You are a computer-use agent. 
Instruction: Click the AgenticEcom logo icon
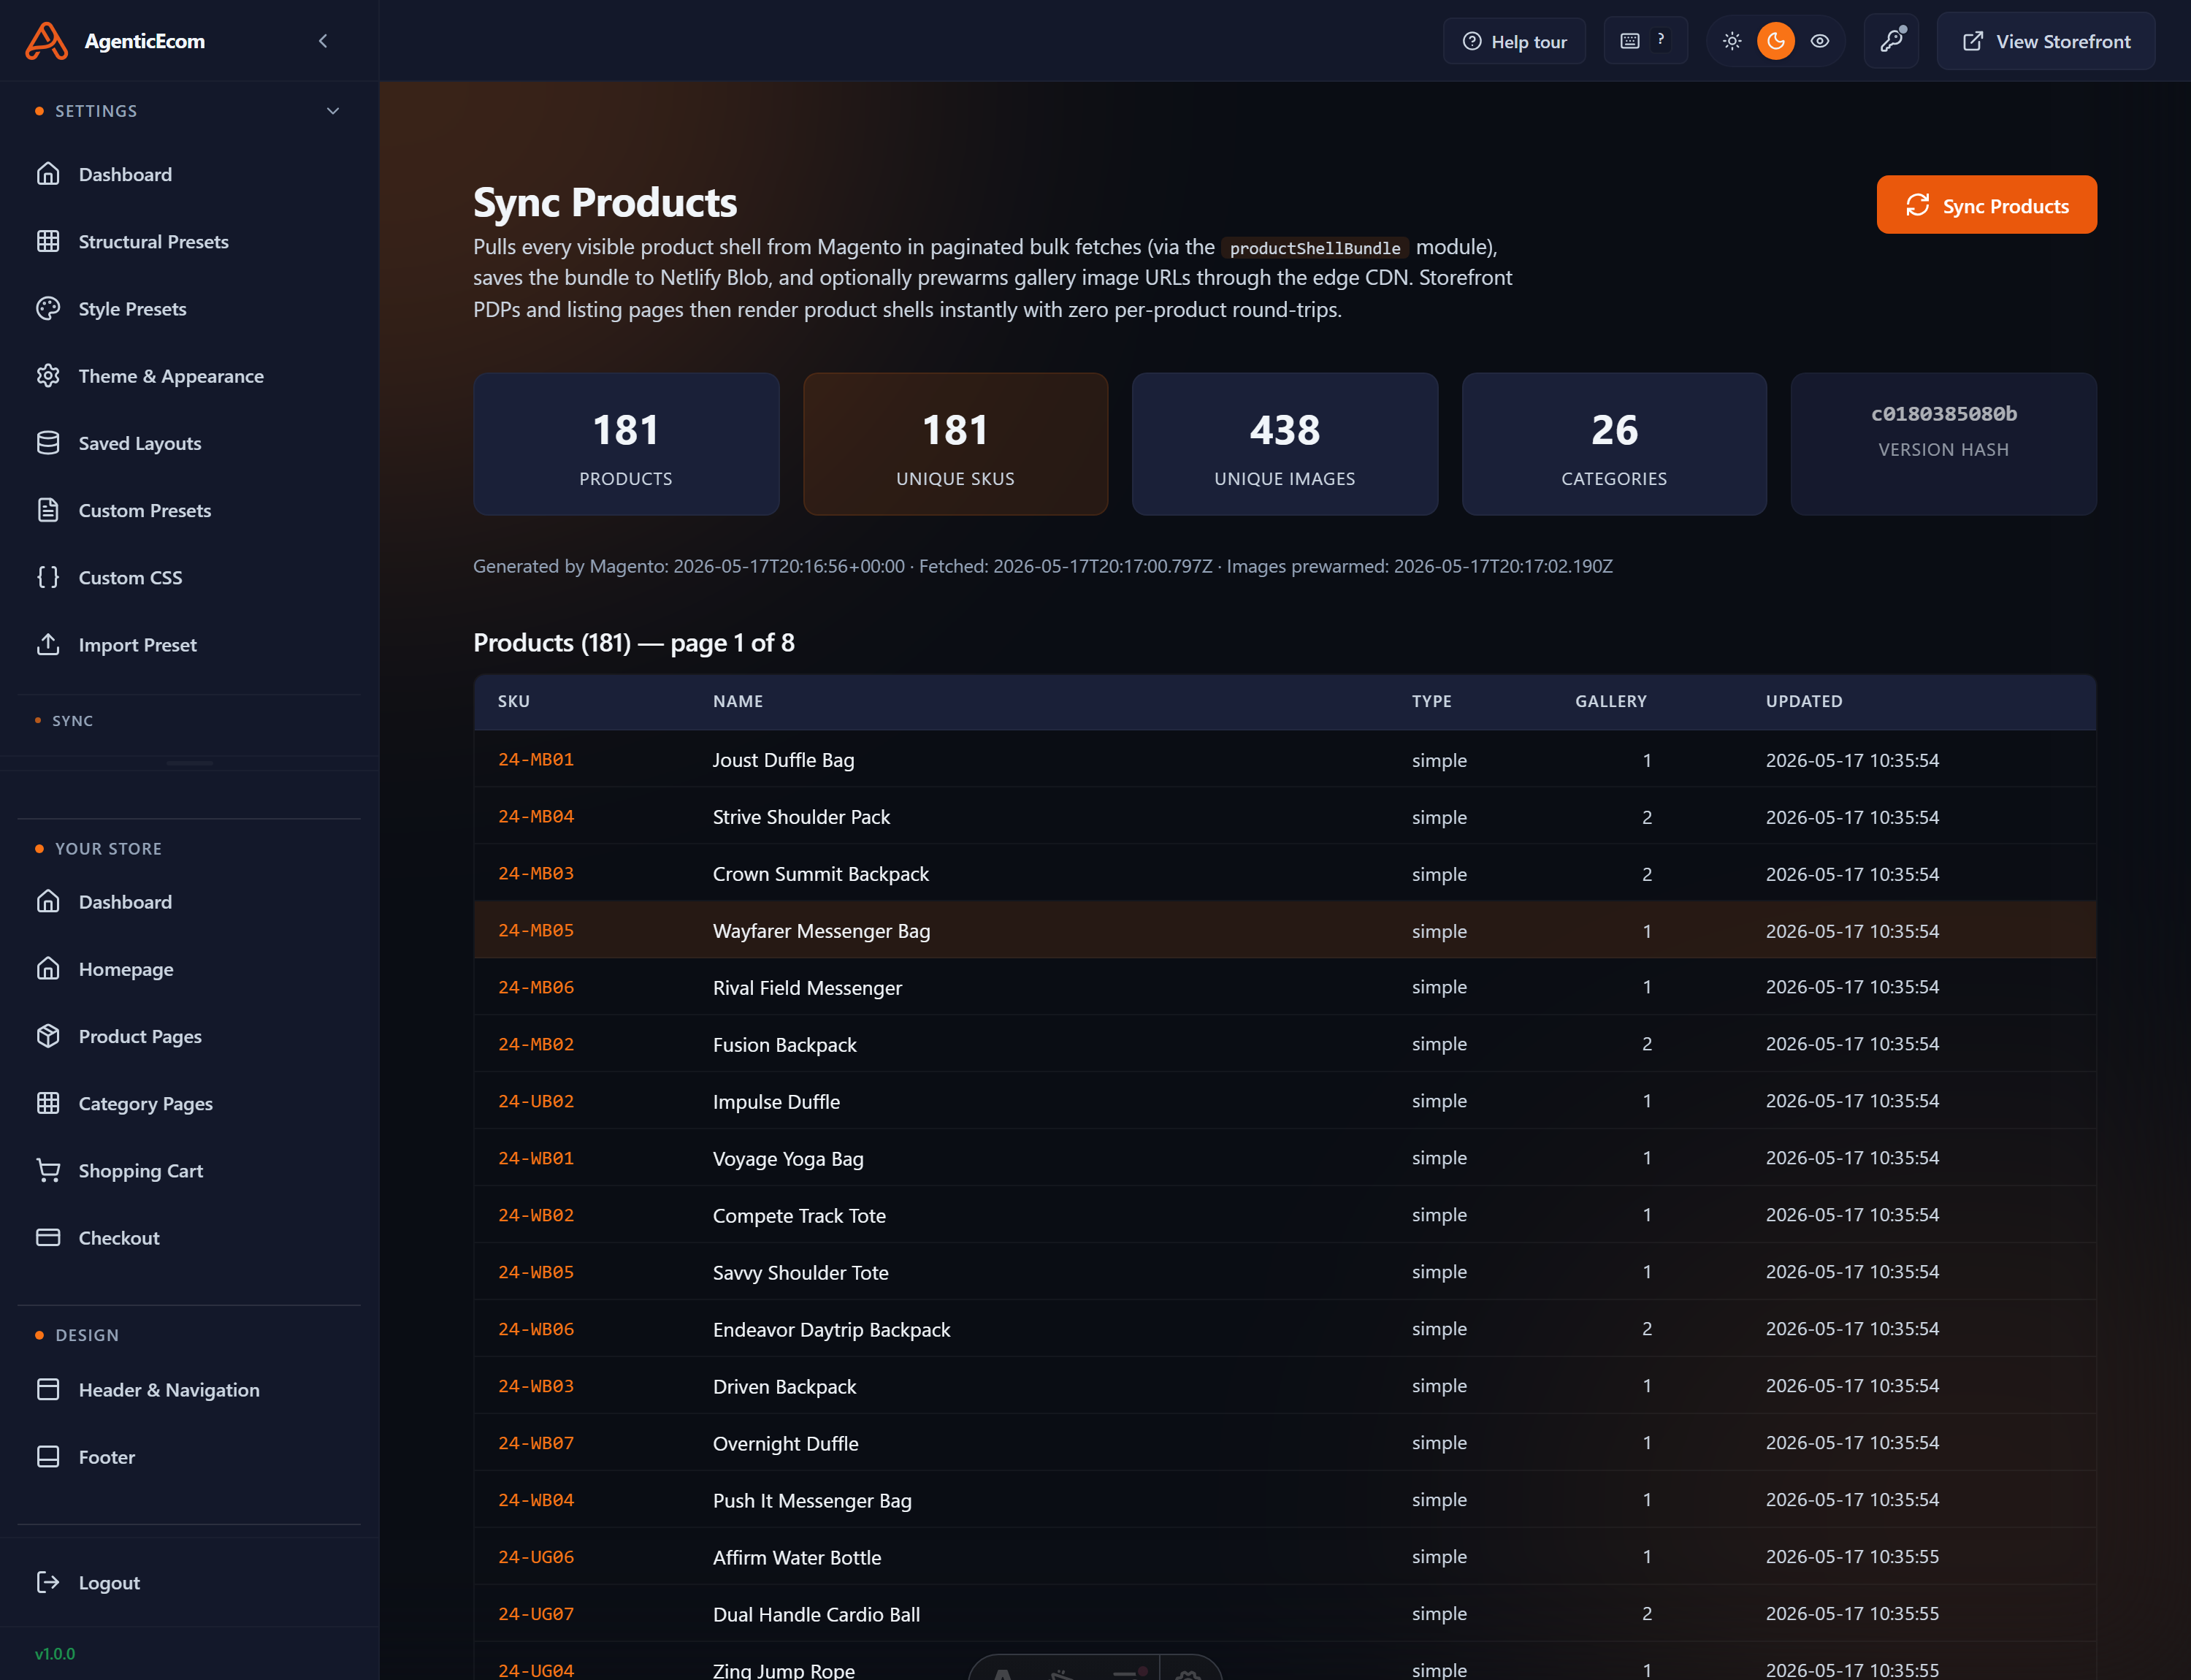(46, 41)
